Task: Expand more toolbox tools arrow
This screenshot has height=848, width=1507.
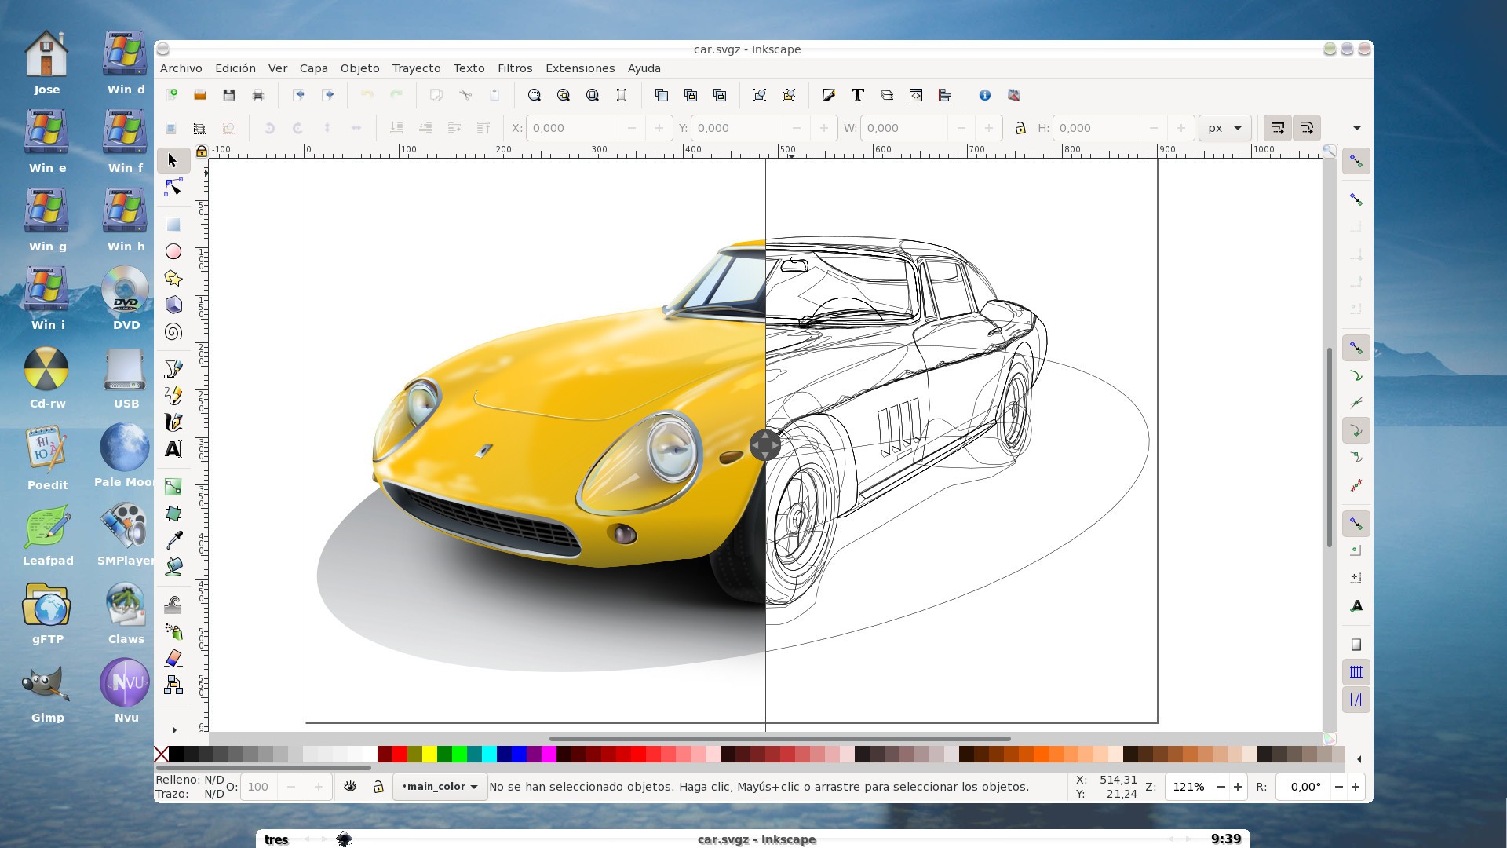Action: coord(173,730)
